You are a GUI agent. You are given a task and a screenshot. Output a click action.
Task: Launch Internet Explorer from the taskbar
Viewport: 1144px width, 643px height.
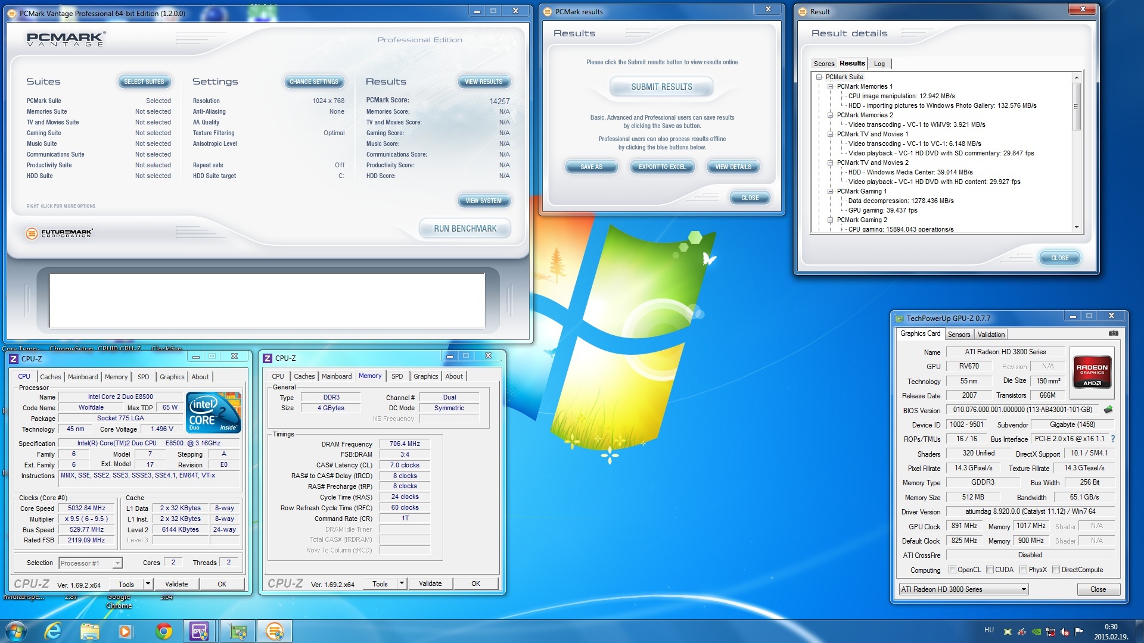[54, 631]
